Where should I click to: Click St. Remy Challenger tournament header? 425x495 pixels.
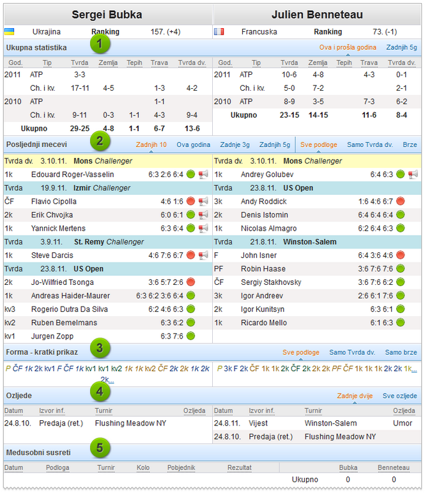tap(108, 242)
